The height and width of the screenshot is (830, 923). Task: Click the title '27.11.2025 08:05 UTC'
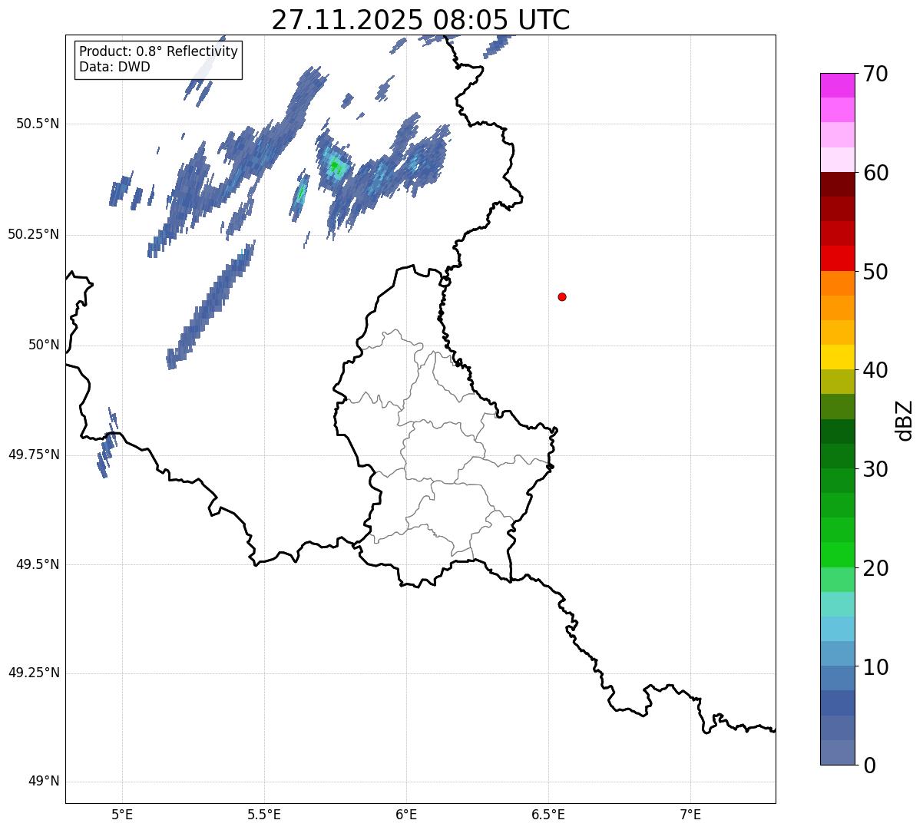pos(421,20)
